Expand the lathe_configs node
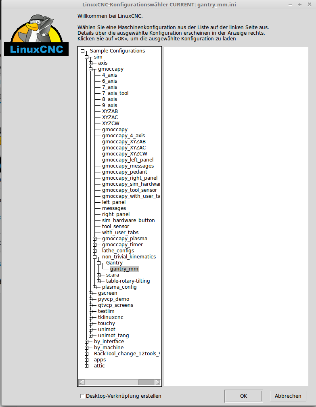This screenshot has height=407, width=316. point(95,251)
